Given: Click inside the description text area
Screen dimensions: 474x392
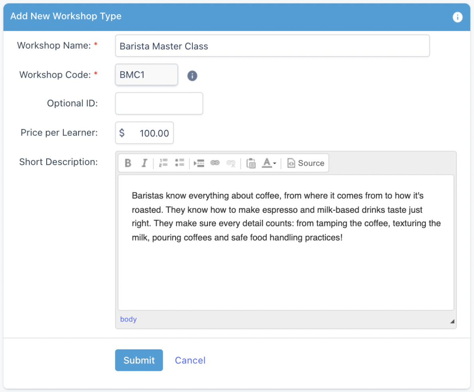Looking at the screenshot, I should click(286, 242).
